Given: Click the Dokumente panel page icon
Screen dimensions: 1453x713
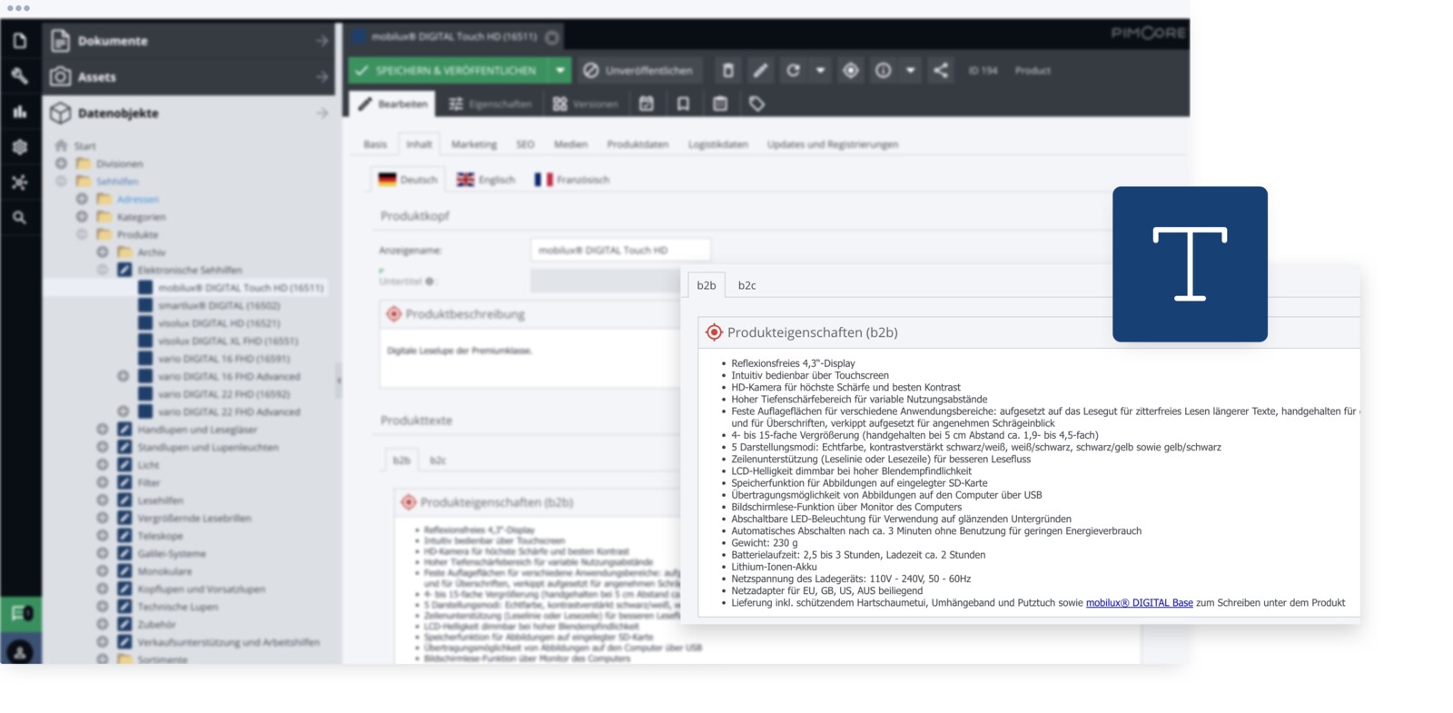Looking at the screenshot, I should coord(61,41).
